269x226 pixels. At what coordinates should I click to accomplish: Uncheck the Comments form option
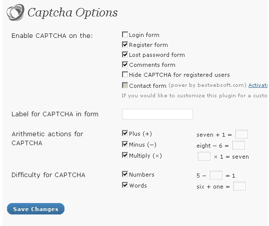[x=125, y=64]
